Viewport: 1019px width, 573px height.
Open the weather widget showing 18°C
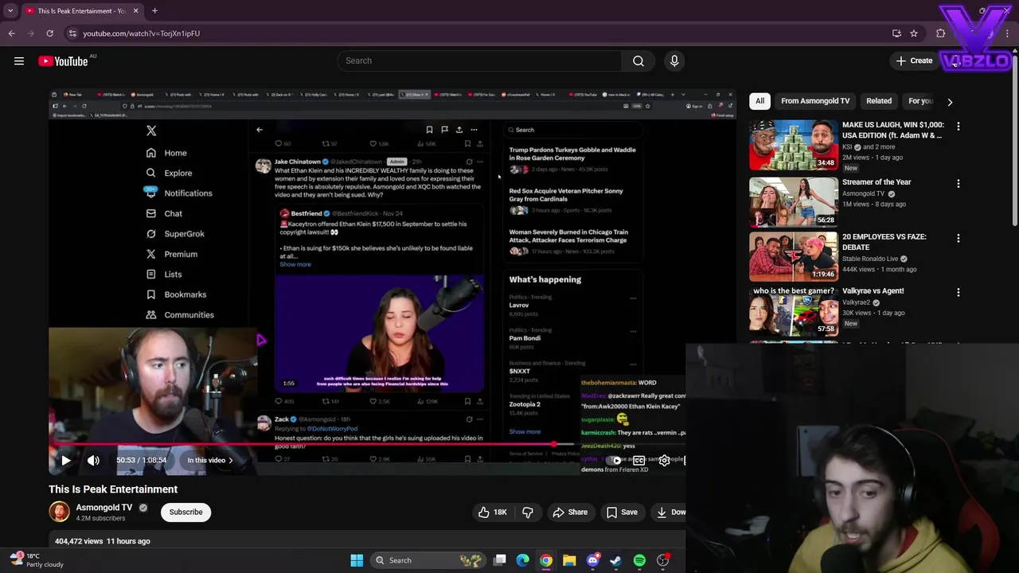point(37,559)
